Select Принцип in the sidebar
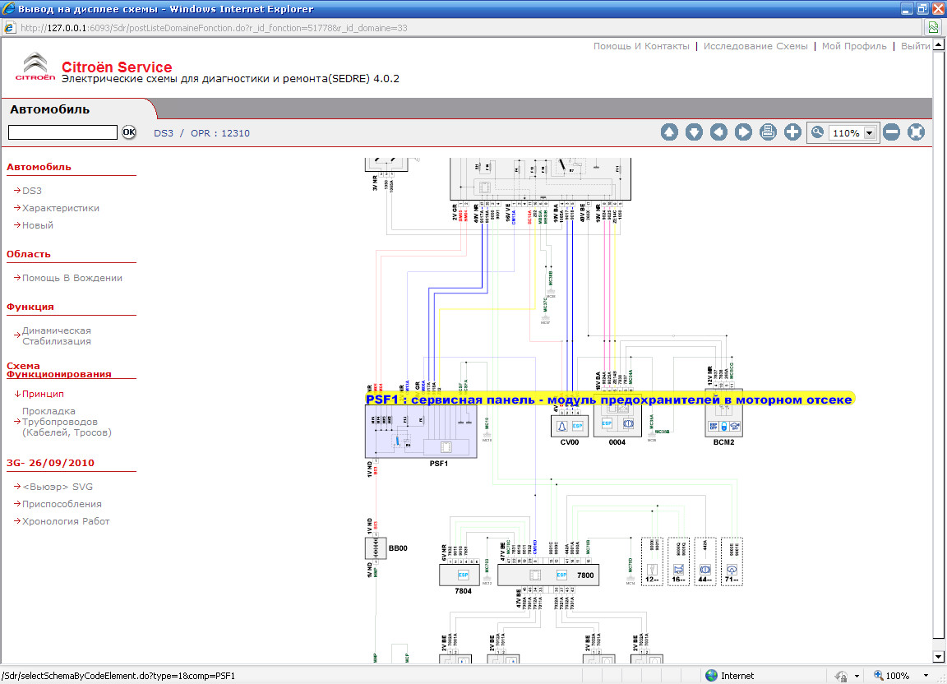The image size is (947, 684). 43,394
